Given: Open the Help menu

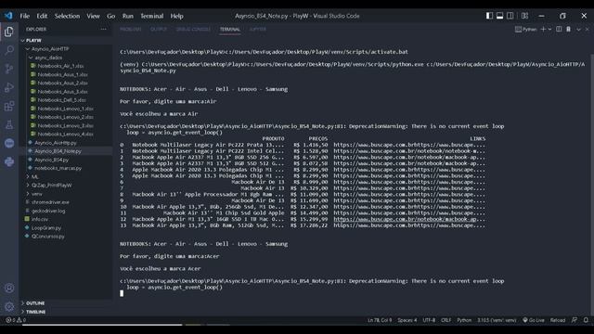Looking at the screenshot, I should [176, 16].
